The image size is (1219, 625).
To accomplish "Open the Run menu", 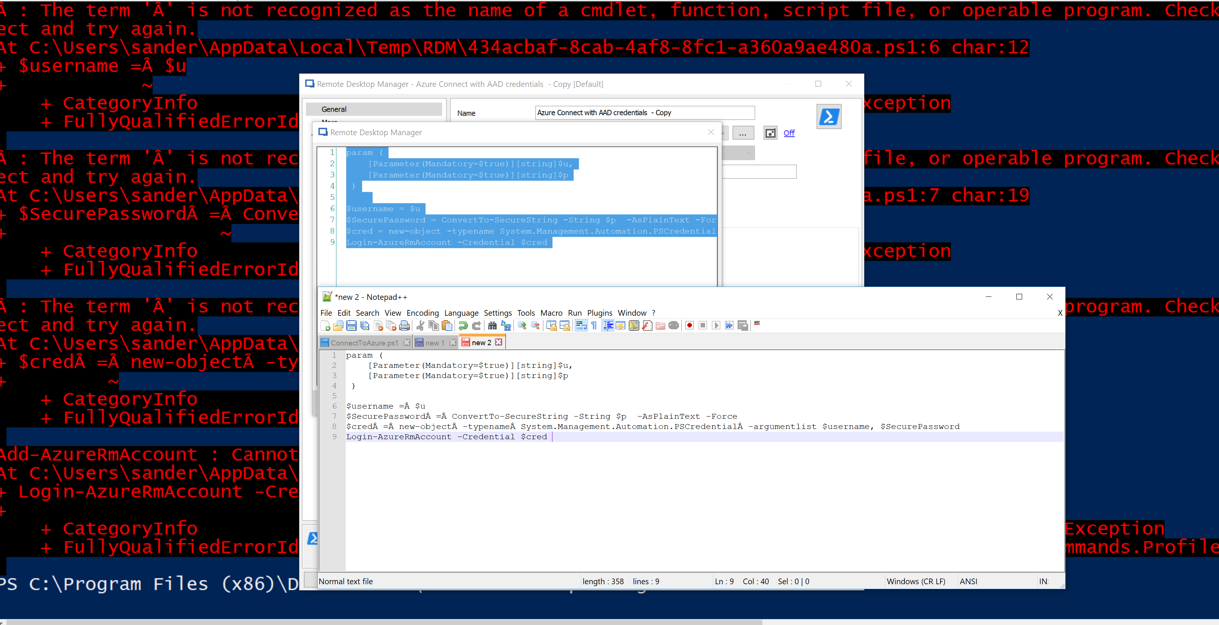I will click(574, 313).
